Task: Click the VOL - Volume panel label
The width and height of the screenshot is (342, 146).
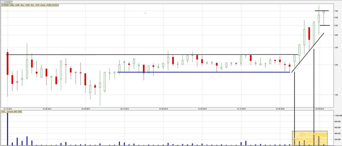Action: click(x=12, y=112)
